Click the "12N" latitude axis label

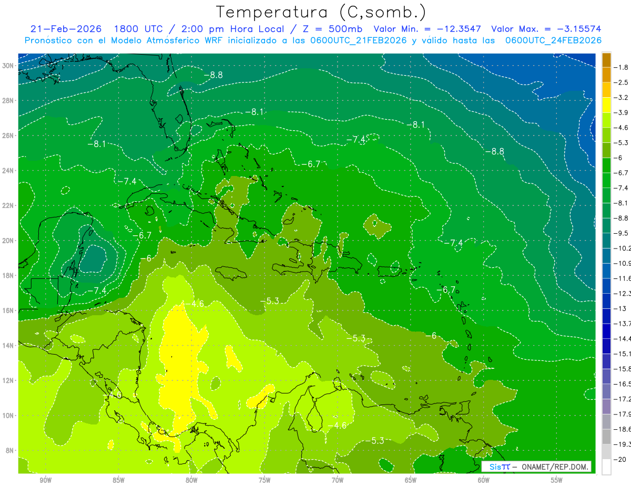tap(8, 380)
